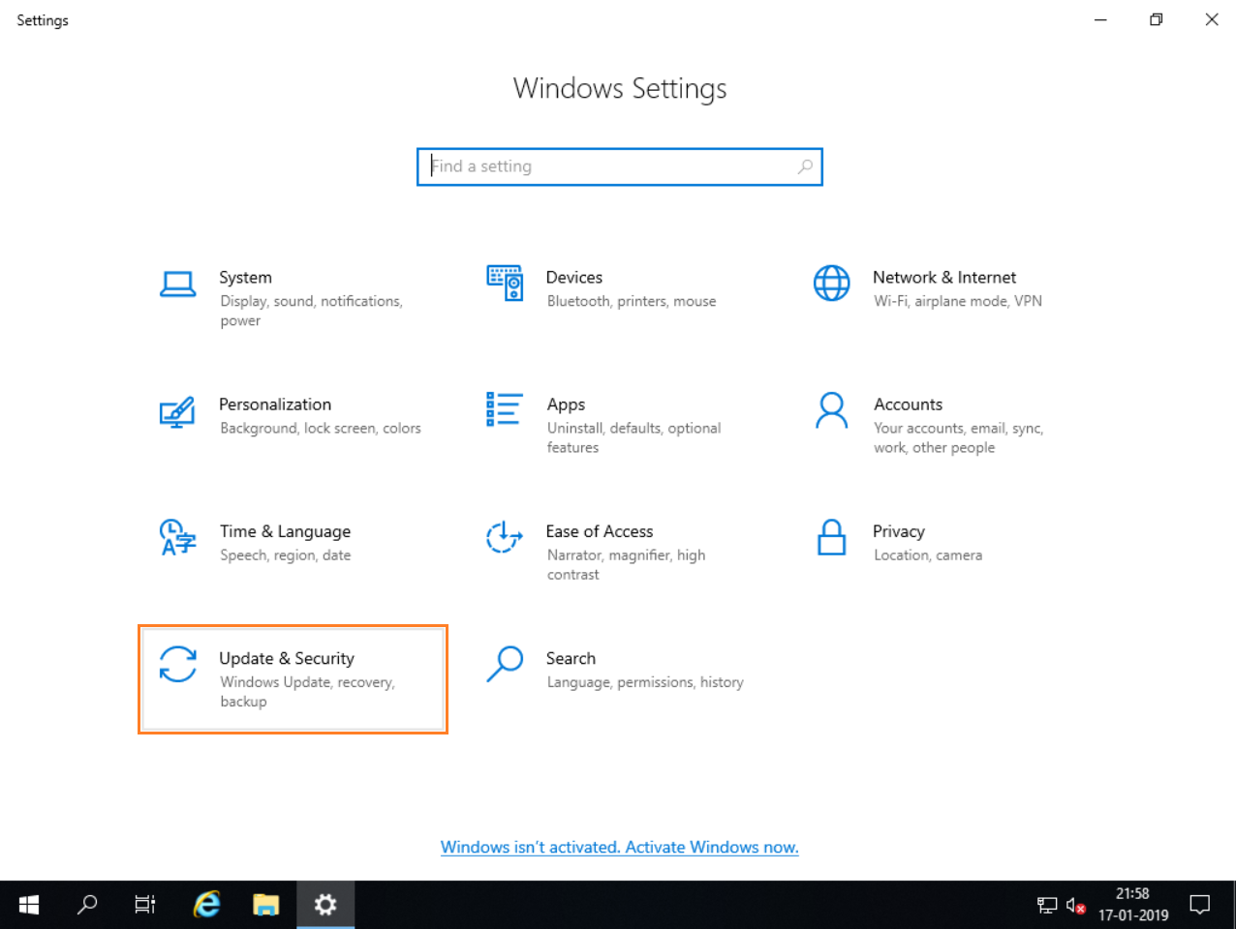Open the network tray icon
This screenshot has width=1236, height=929.
click(1047, 906)
